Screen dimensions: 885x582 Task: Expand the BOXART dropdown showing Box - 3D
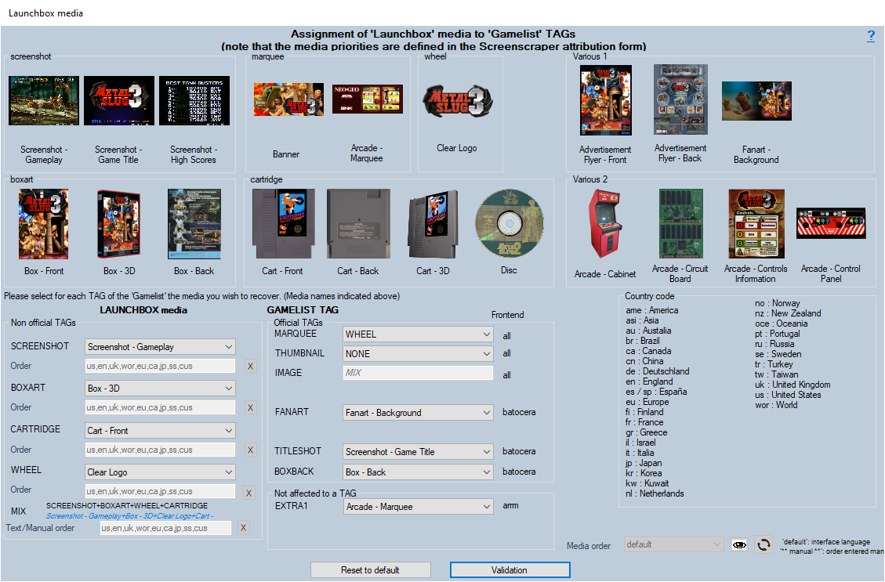point(160,388)
